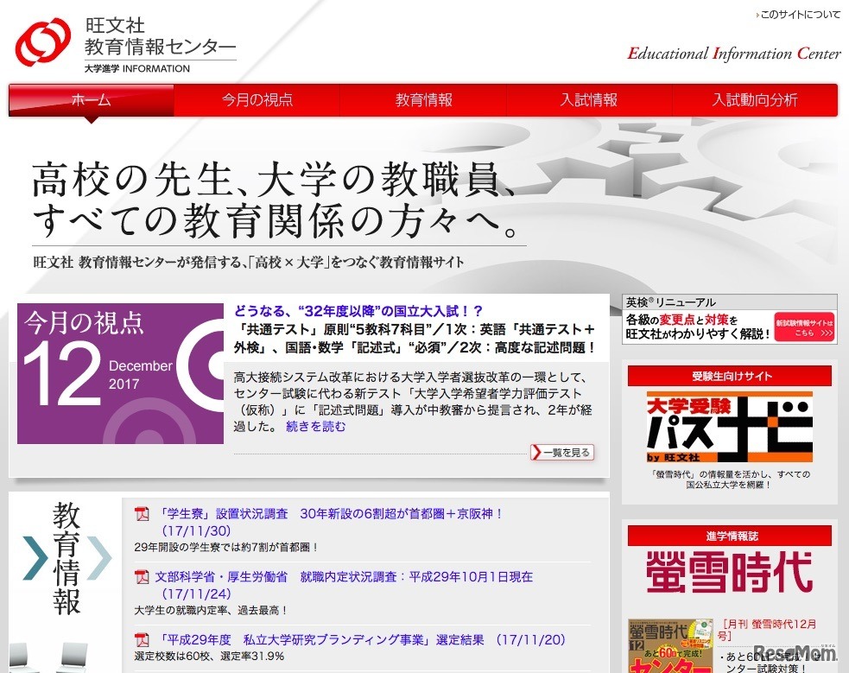Viewport: 849px width, 673px height.
Task: Click the 一覧を見る button
Action: point(562,452)
